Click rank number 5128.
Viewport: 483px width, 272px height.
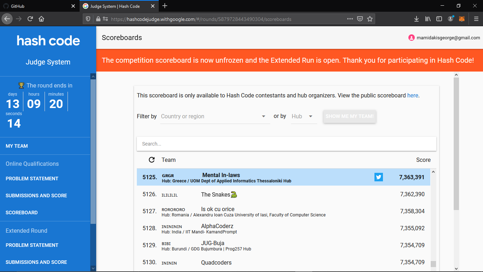[x=150, y=228]
